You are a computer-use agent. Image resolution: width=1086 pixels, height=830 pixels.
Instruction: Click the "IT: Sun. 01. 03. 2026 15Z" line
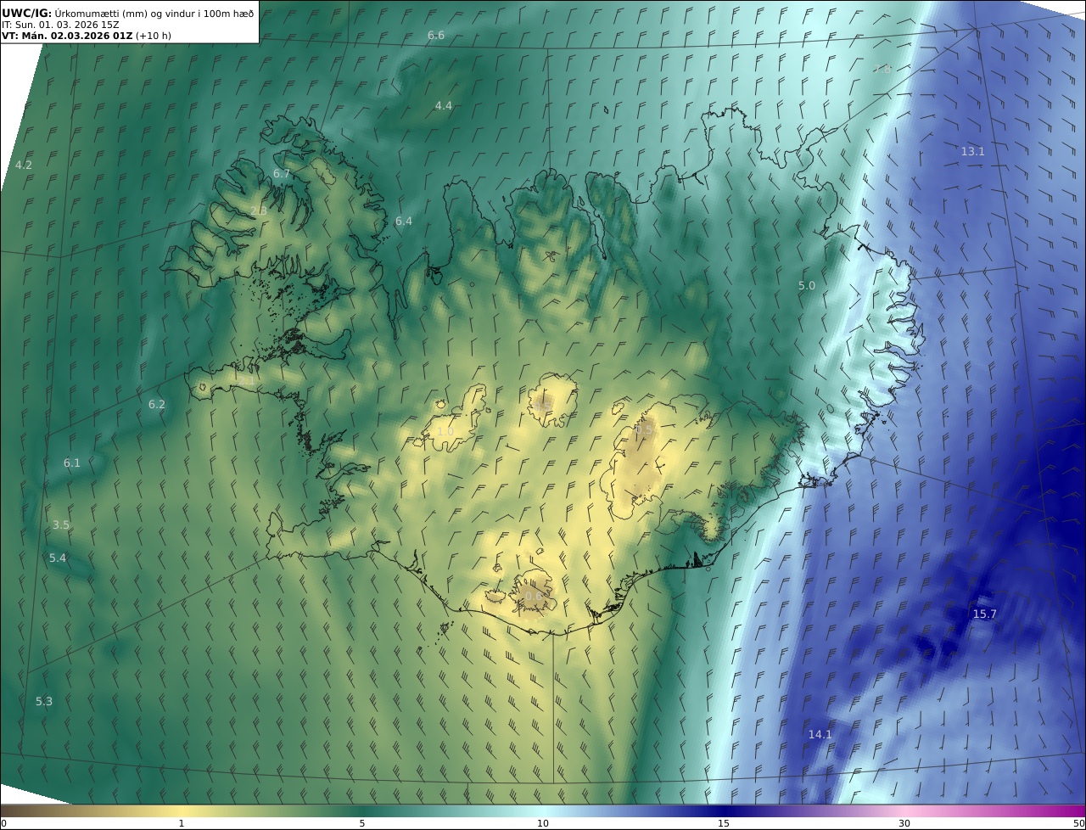click(60, 25)
